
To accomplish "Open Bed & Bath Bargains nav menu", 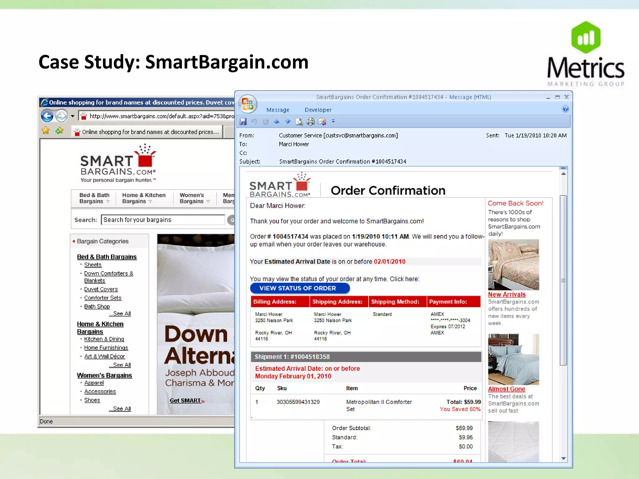I will (x=95, y=198).
